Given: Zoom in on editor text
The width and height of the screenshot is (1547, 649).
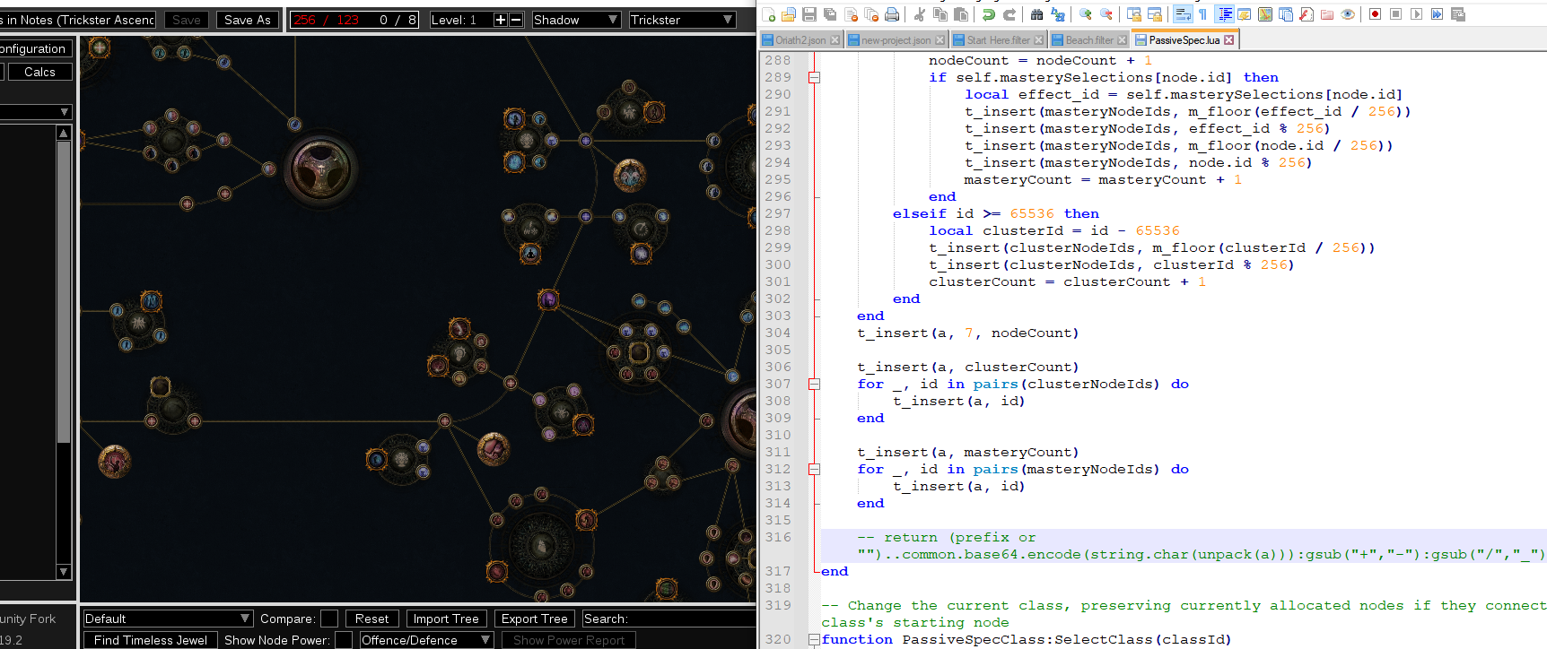Looking at the screenshot, I should pos(1085,14).
